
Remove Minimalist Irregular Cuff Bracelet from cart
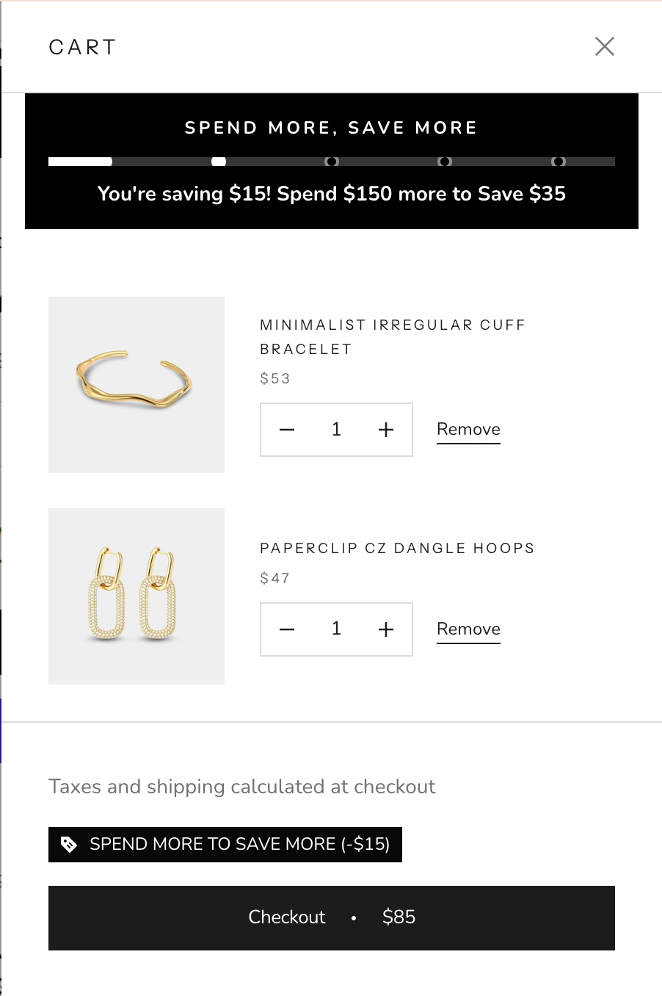coord(468,430)
